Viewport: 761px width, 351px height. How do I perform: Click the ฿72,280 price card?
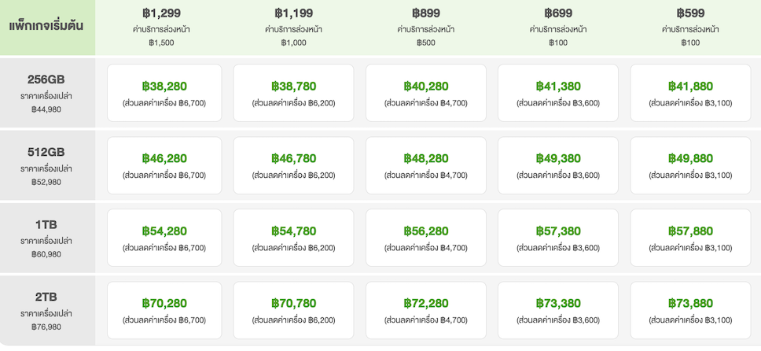[x=425, y=310]
